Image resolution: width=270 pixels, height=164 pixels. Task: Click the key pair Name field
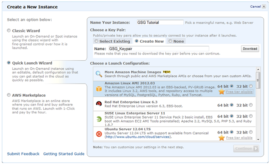click(x=159, y=49)
